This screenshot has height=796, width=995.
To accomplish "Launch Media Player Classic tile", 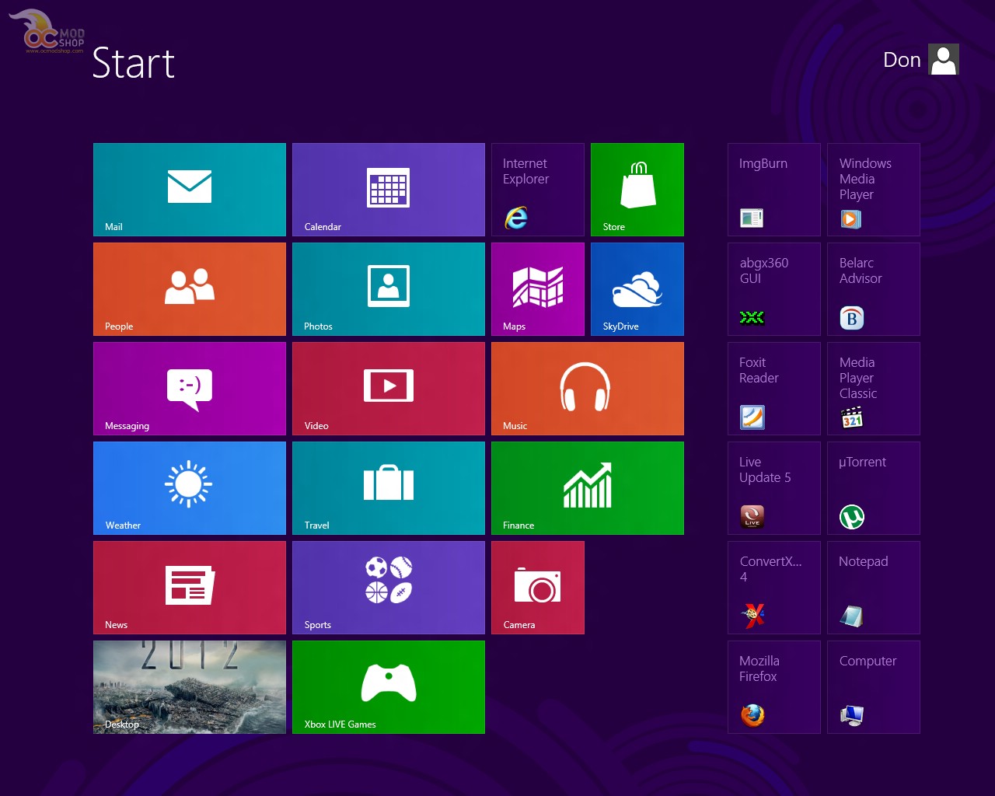I will click(874, 389).
